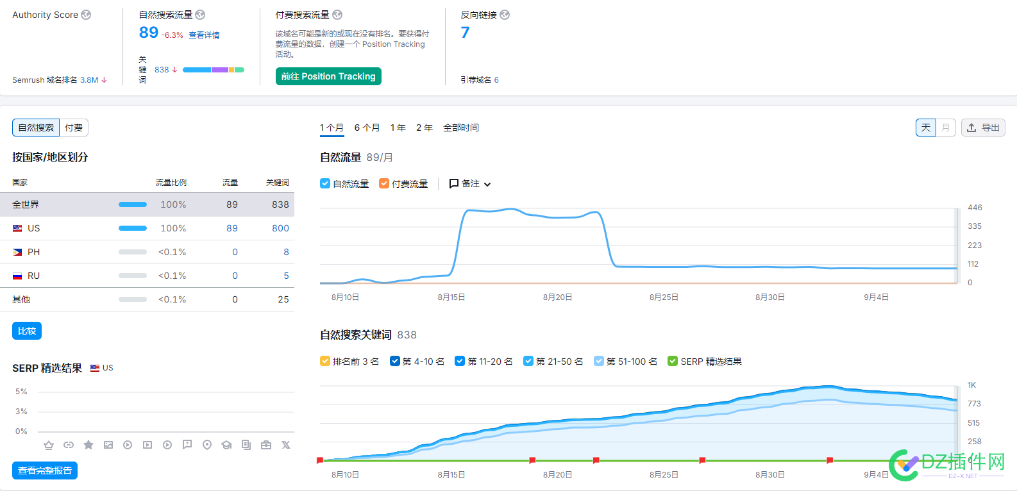1017x491 pixels.
Task: Click the map pin local pack icon
Action: point(207,445)
